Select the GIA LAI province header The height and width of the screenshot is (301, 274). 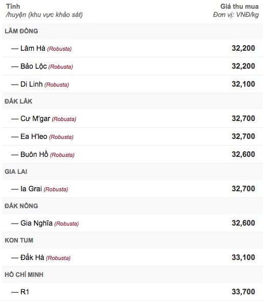pyautogui.click(x=16, y=172)
